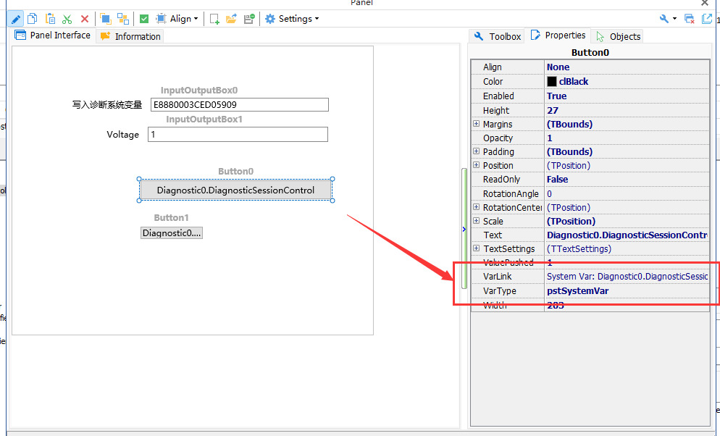The height and width of the screenshot is (436, 720).
Task: Toggle the Enabled property for Button0
Action: point(556,96)
